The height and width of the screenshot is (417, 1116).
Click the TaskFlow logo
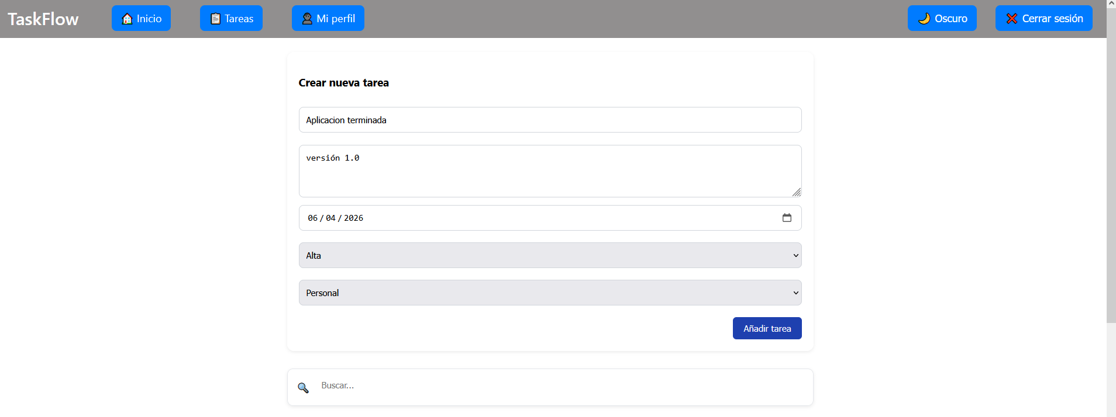43,19
